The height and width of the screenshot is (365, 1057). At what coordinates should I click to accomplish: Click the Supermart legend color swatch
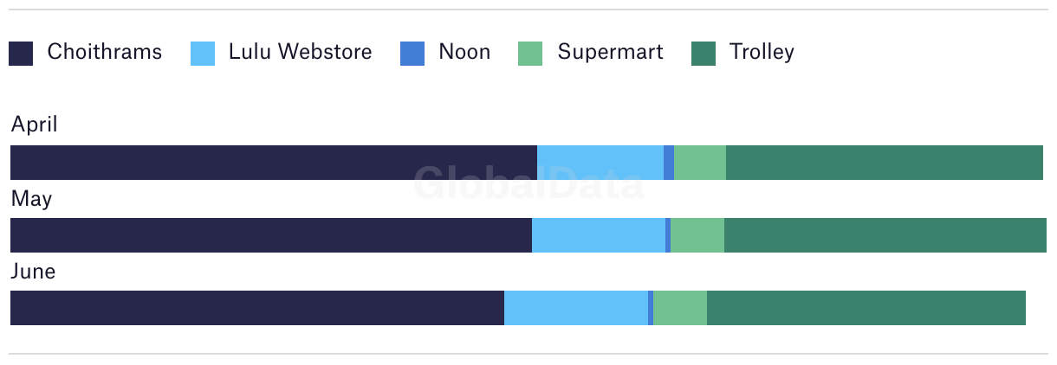(x=530, y=54)
